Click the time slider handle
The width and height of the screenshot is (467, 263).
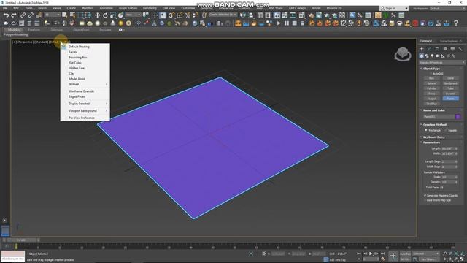(x=21, y=240)
